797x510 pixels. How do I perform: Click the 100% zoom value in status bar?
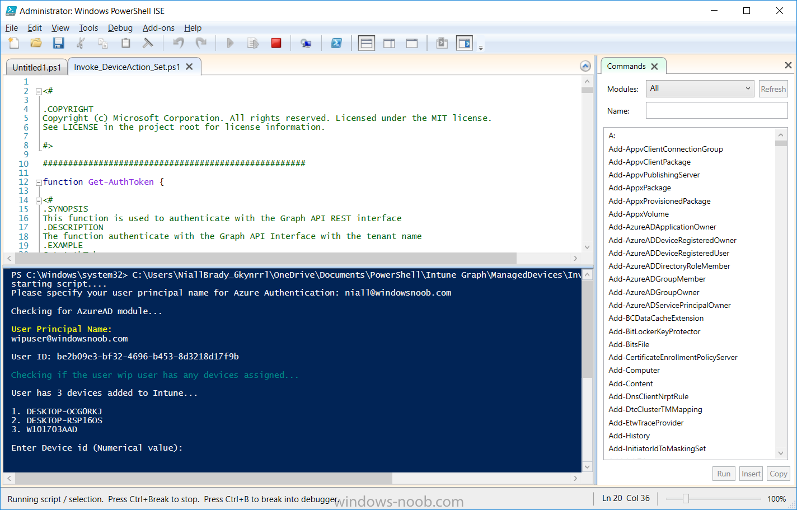click(x=776, y=498)
